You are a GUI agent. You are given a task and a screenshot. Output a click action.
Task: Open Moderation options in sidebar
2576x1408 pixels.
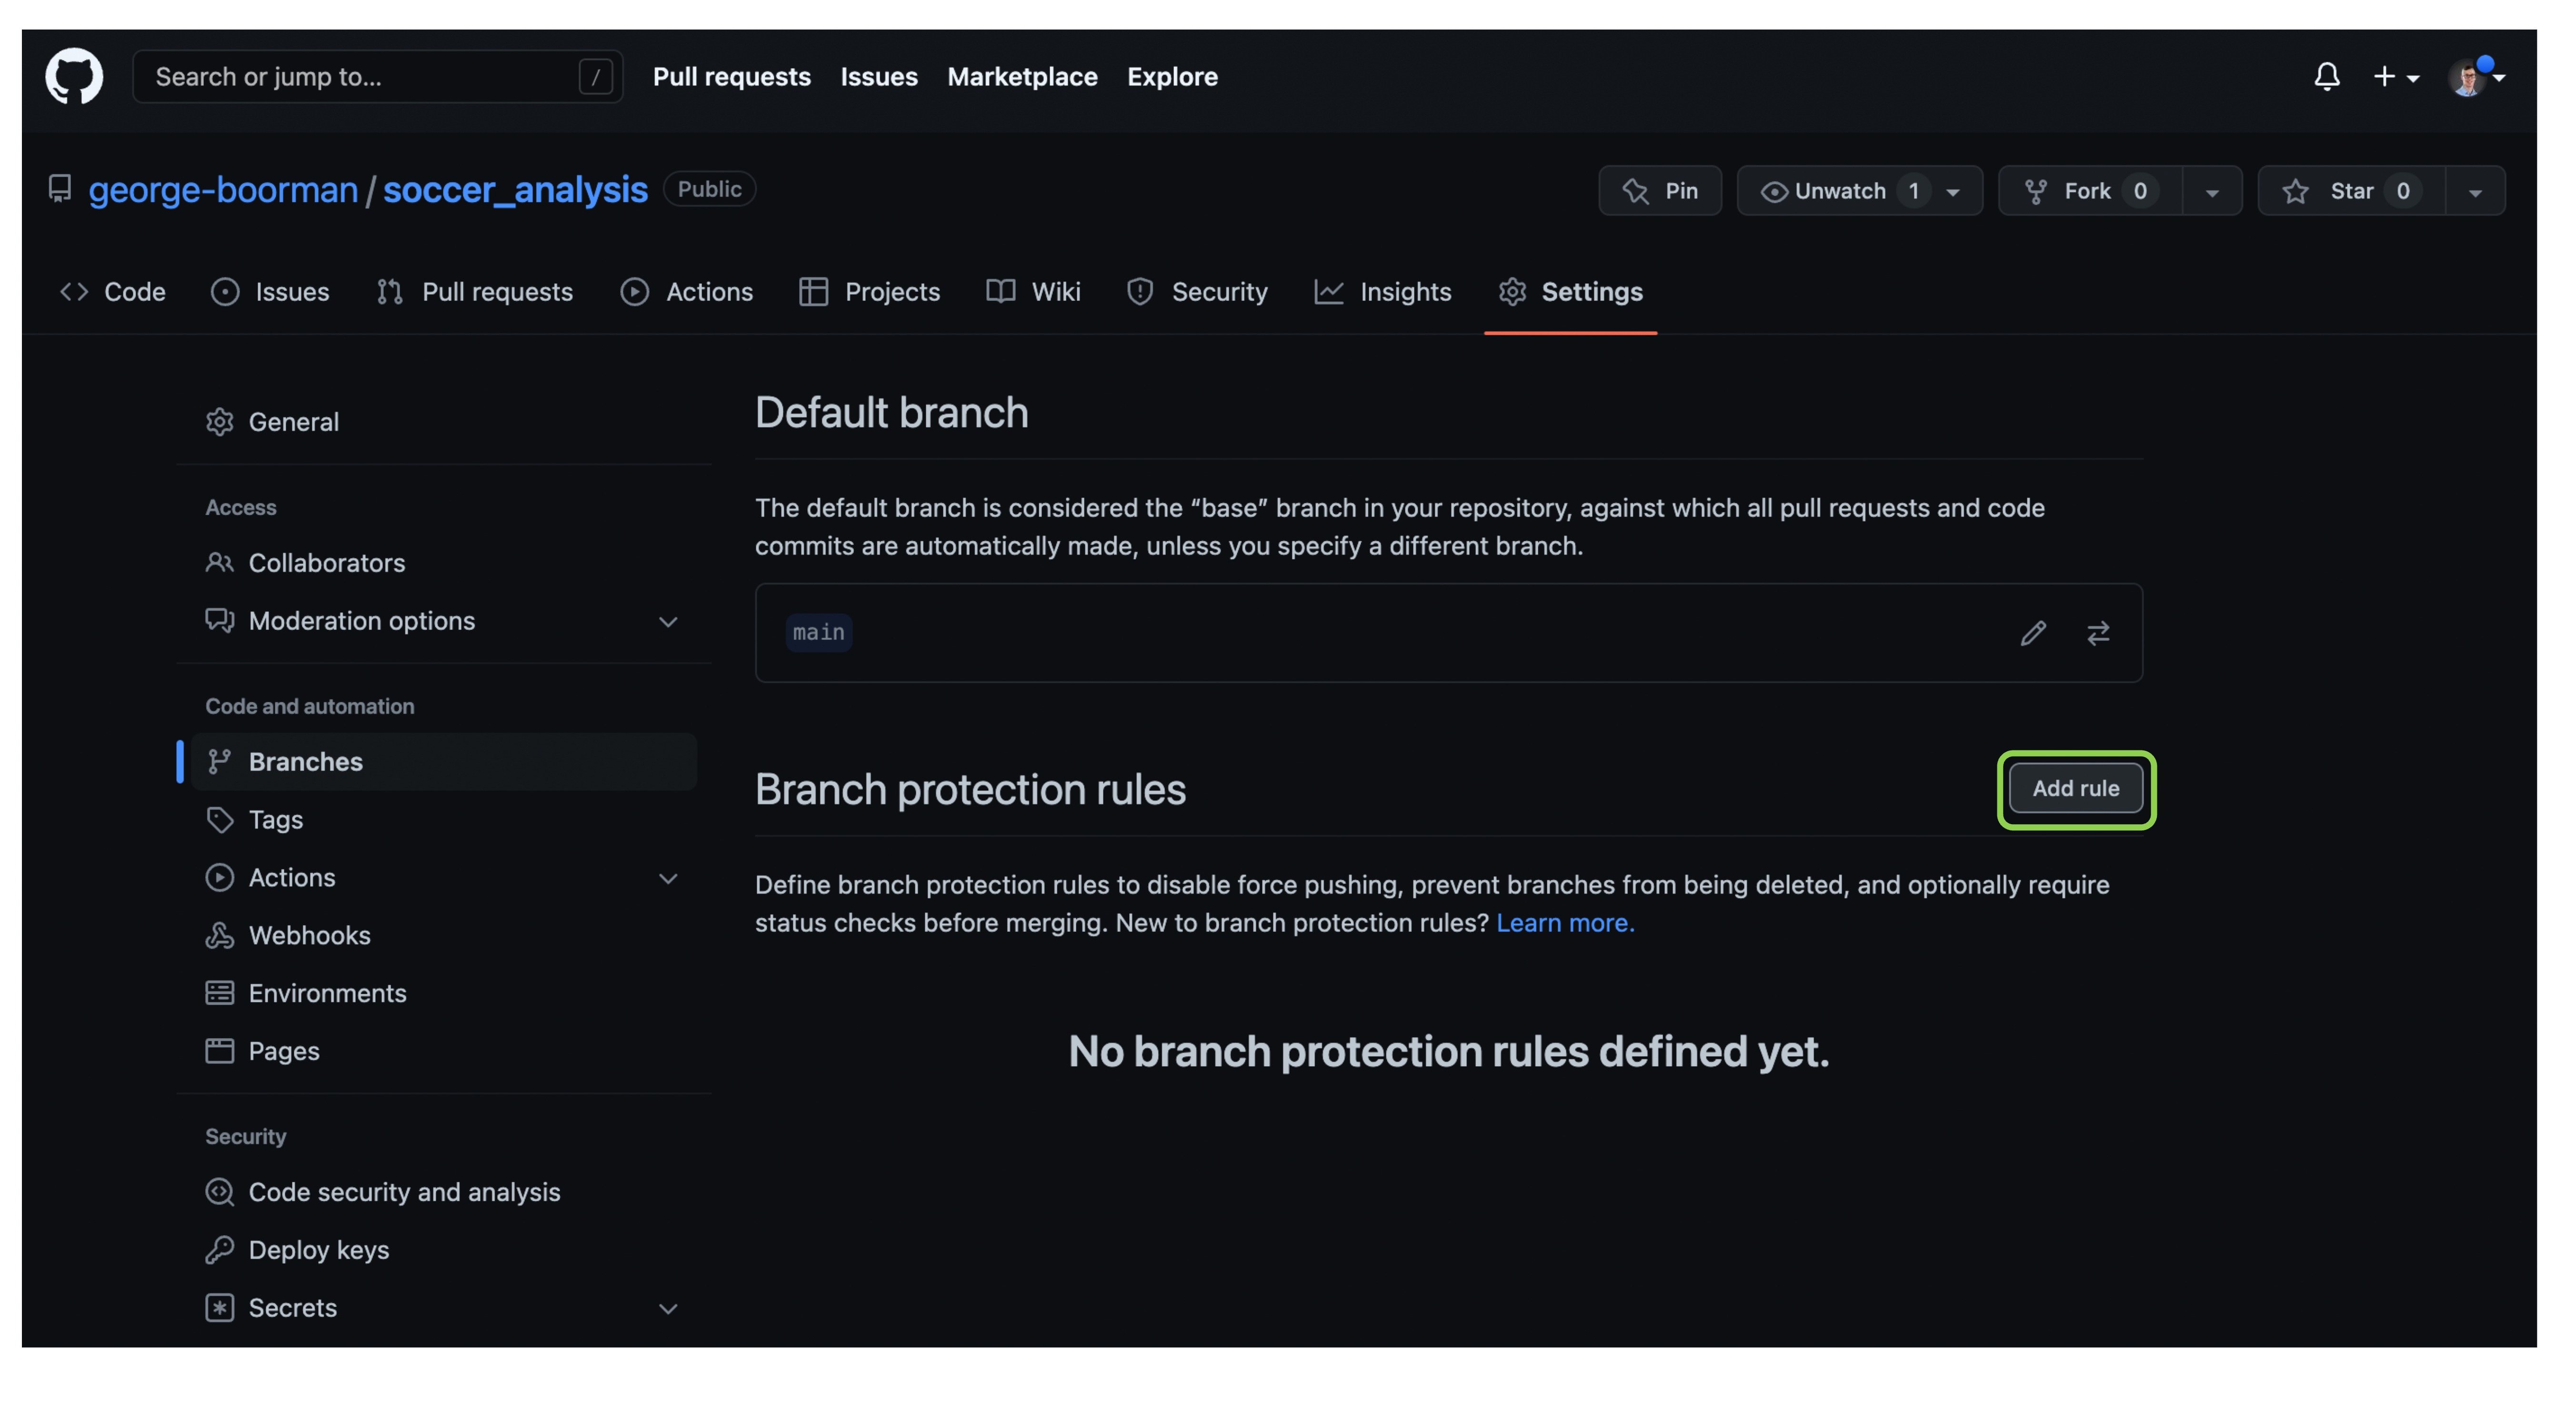click(x=444, y=621)
